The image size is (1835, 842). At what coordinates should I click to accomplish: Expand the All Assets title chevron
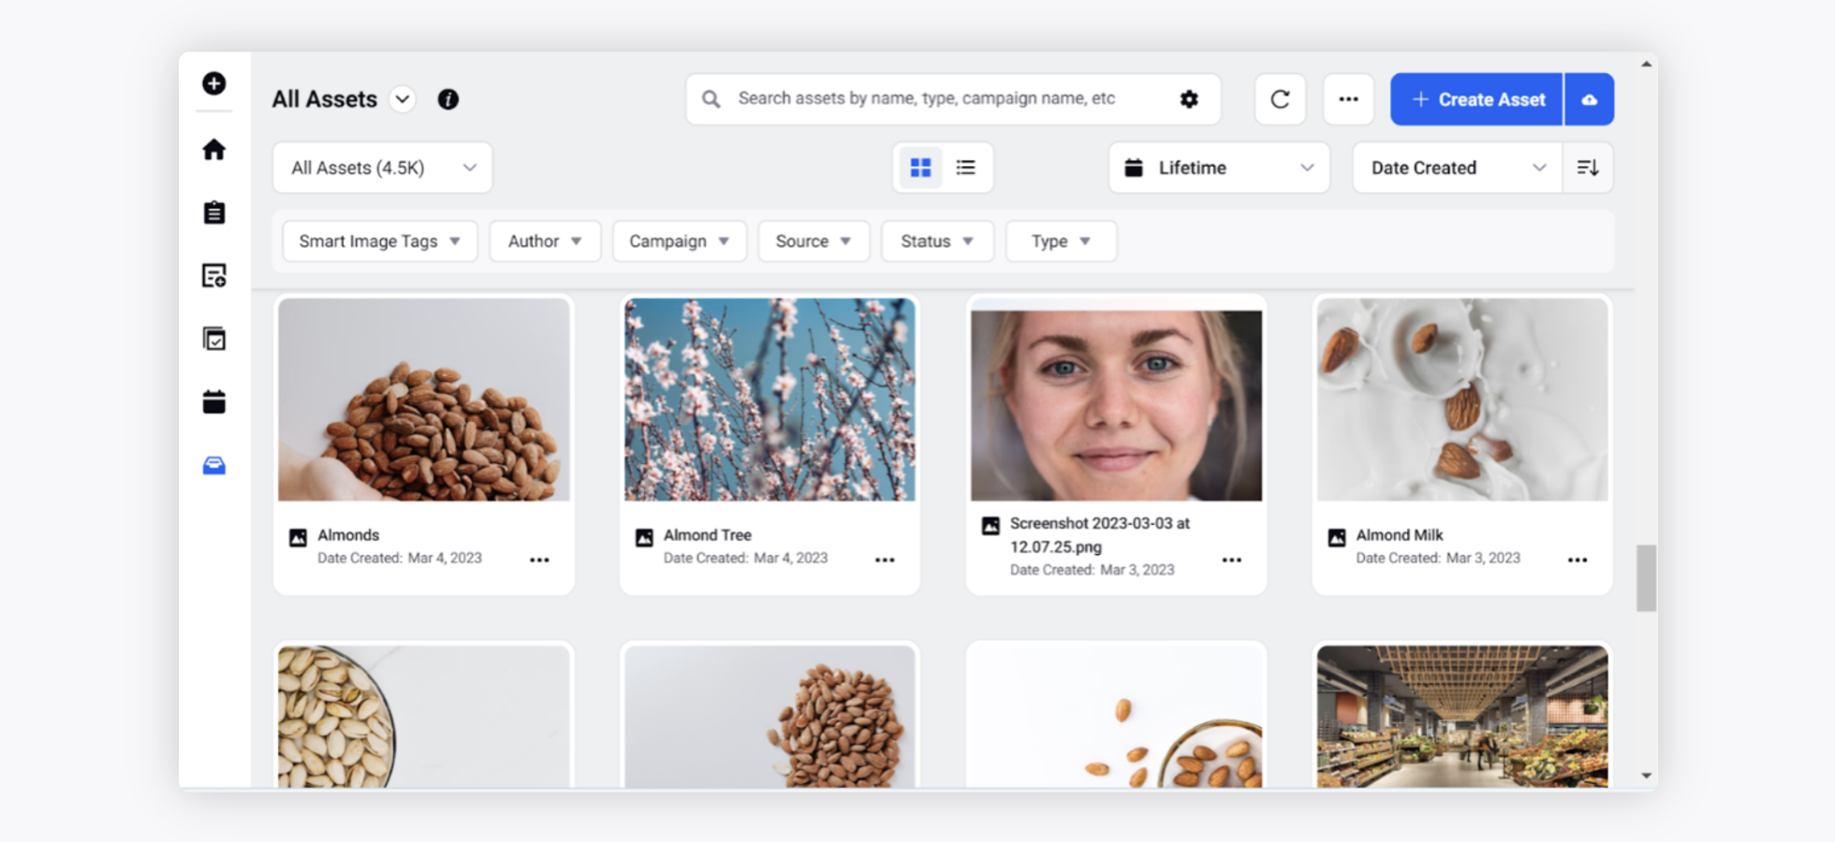pos(403,99)
